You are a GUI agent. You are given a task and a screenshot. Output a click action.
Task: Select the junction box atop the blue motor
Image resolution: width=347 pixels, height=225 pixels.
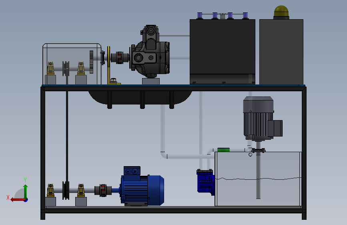pos(132,173)
